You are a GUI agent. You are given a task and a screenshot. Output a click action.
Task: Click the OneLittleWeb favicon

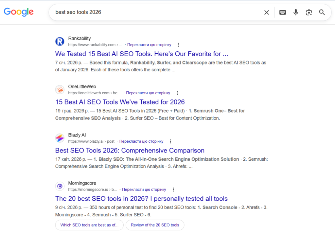(x=60, y=90)
